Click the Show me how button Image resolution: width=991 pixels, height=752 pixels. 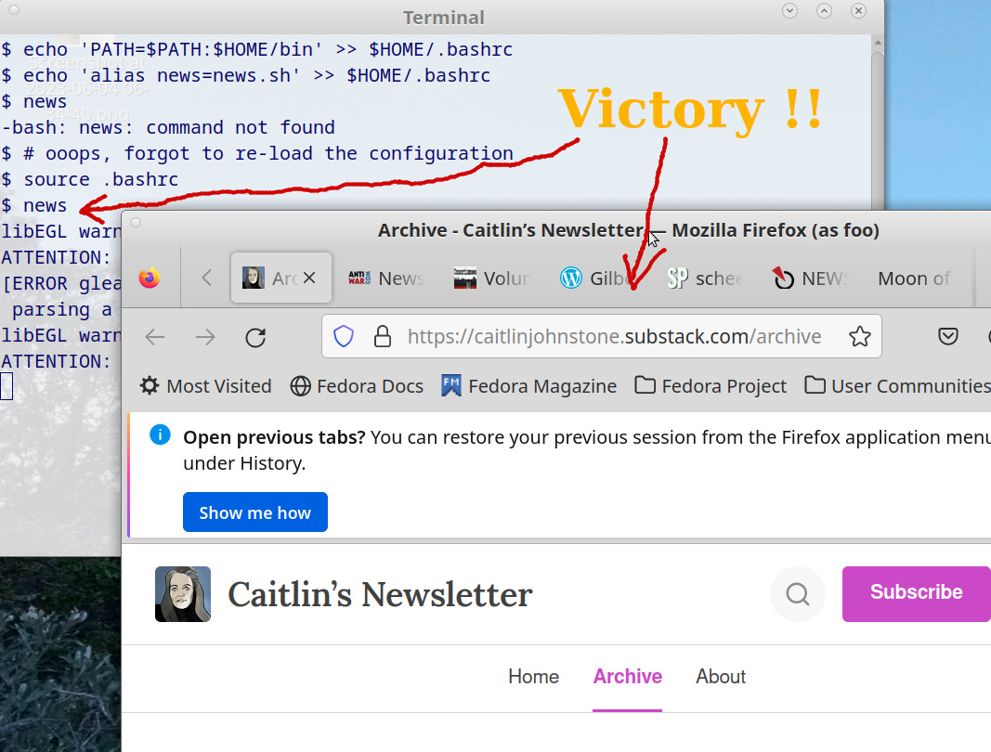click(255, 512)
